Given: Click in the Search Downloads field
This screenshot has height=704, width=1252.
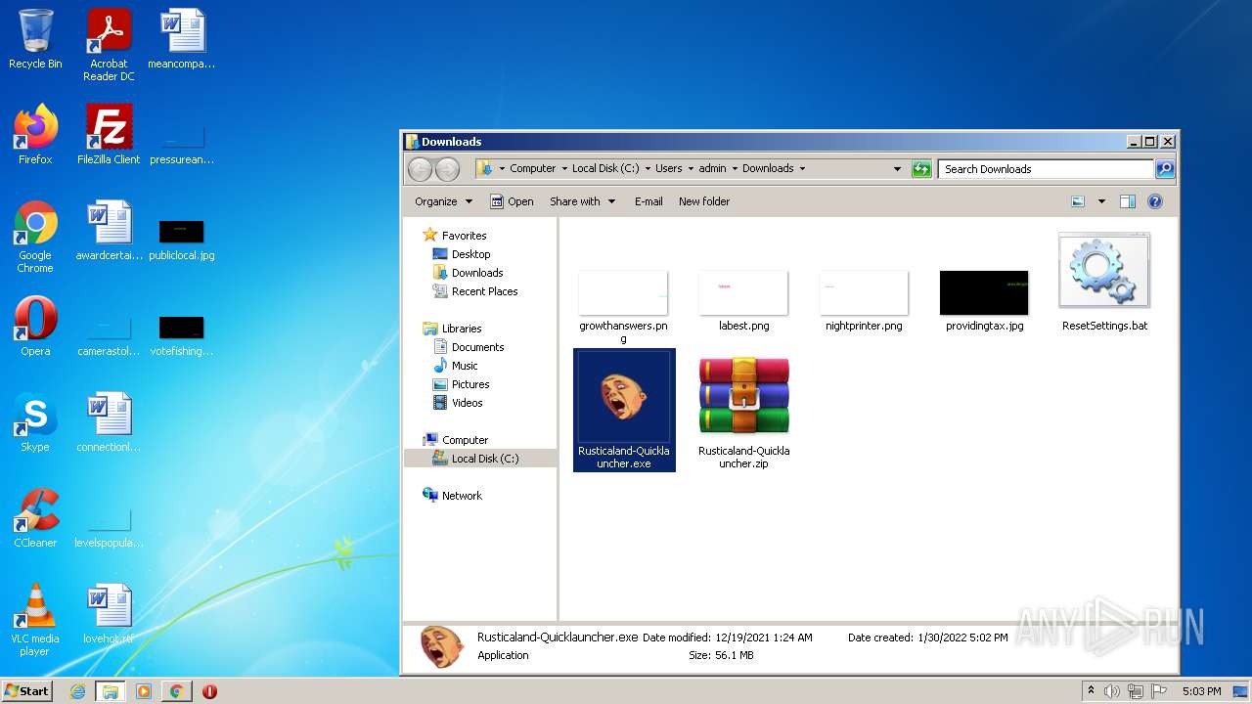Looking at the screenshot, I should pos(1046,169).
